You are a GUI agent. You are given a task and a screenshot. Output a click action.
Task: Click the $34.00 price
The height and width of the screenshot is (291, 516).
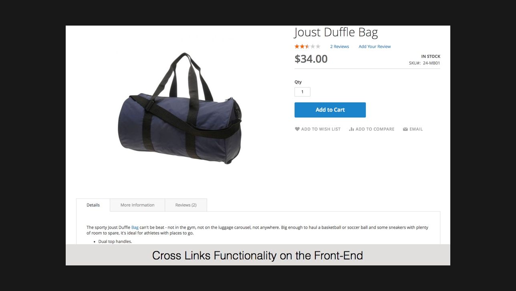pos(311,59)
